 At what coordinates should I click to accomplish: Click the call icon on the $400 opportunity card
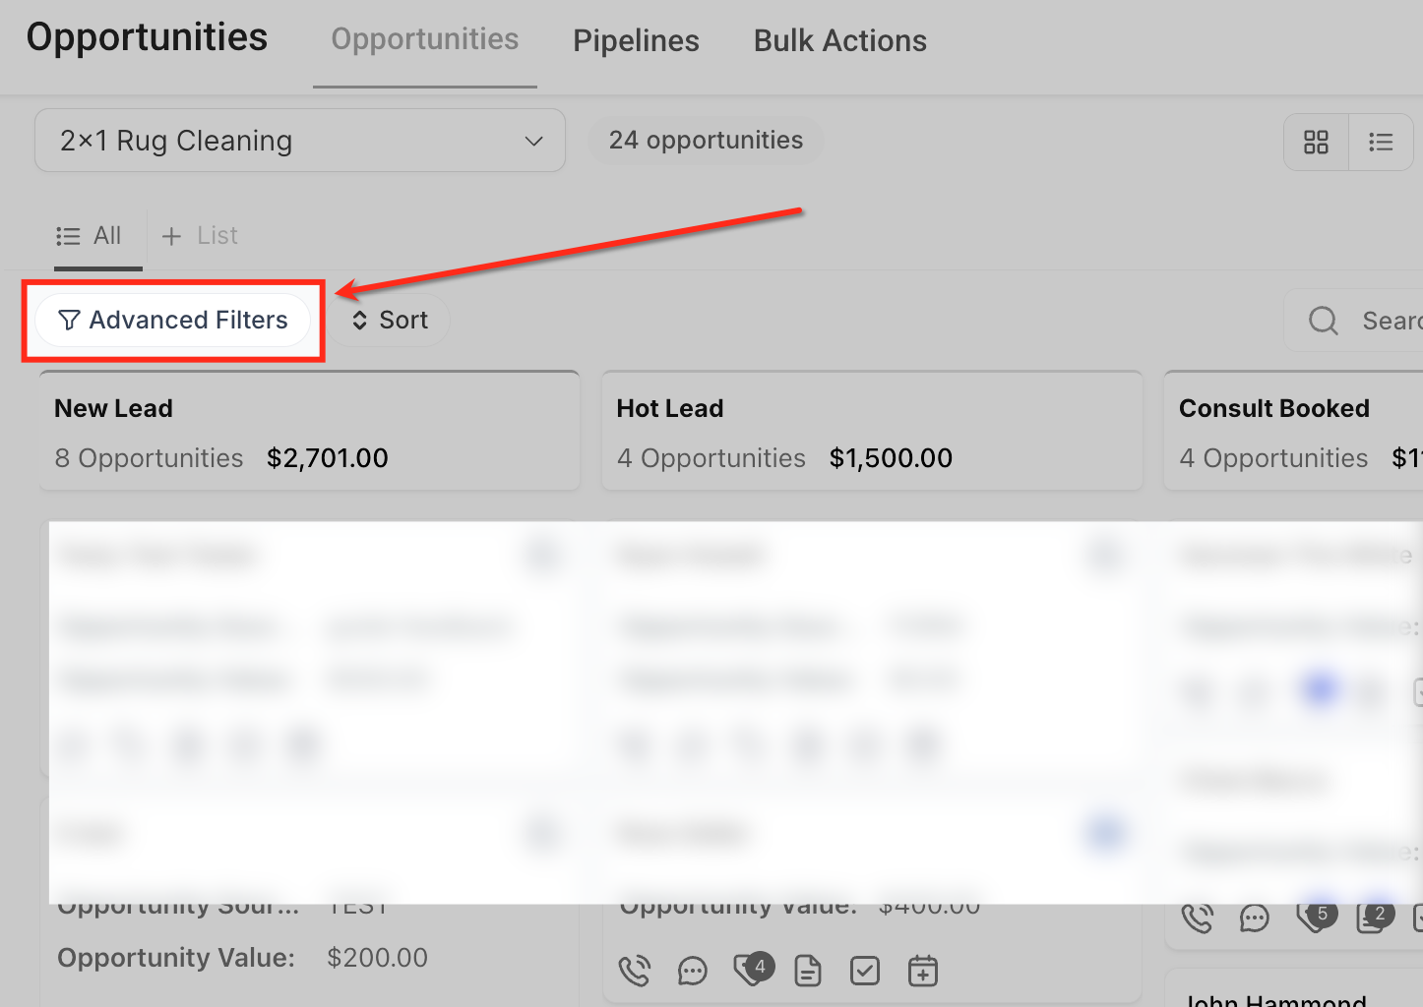pos(635,972)
